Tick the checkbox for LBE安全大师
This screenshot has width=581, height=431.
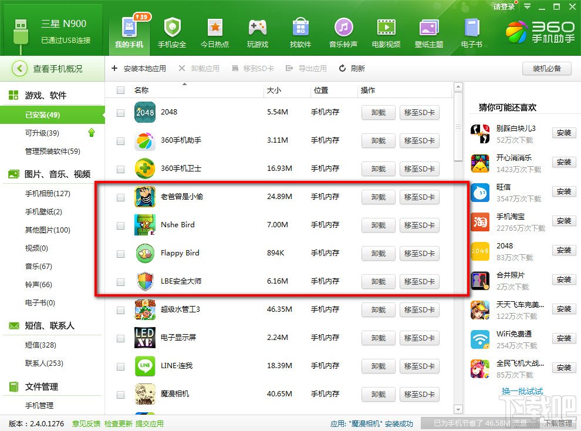(120, 282)
